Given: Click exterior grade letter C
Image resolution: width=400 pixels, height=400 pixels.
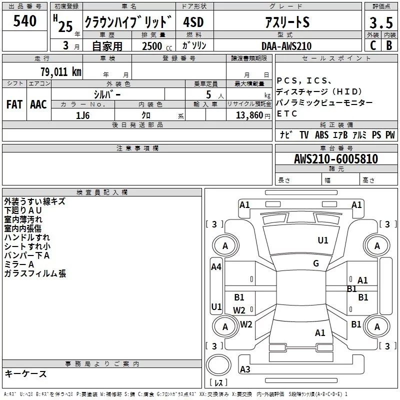Looking at the screenshot, I should (373, 45).
